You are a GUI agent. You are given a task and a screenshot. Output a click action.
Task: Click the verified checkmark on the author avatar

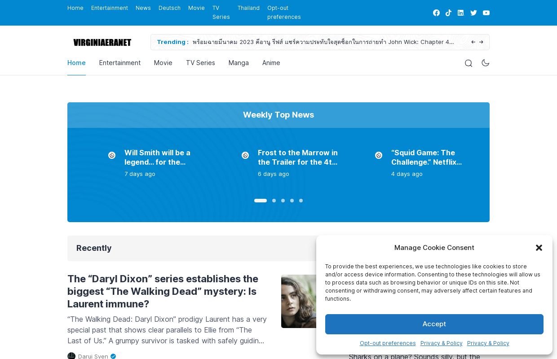pos(113,356)
